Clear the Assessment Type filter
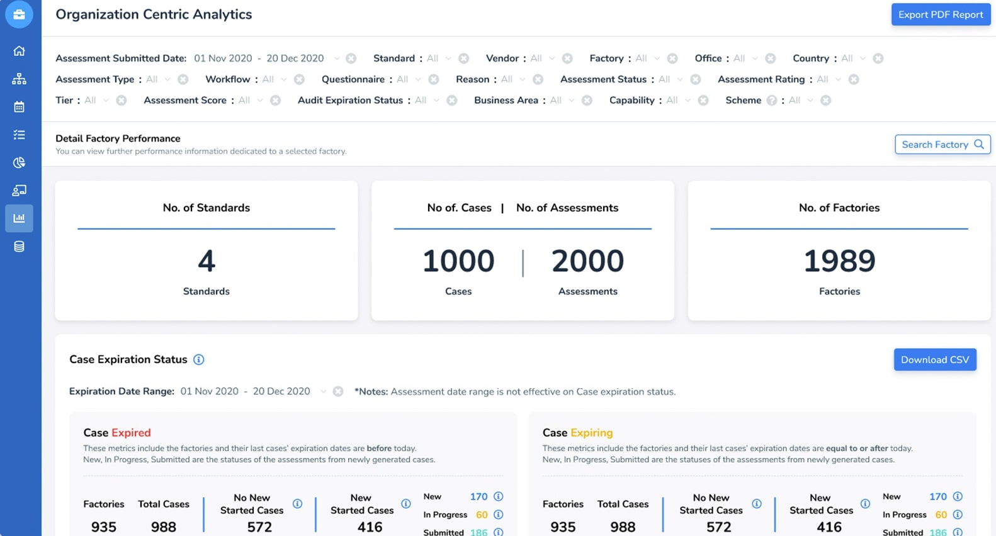 coord(183,79)
